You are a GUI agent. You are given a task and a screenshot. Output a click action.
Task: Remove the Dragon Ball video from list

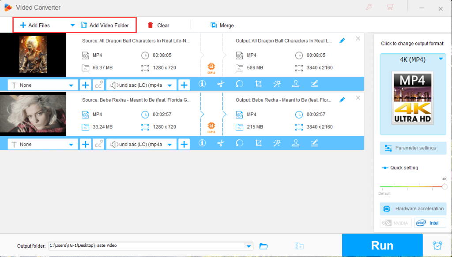(x=358, y=38)
